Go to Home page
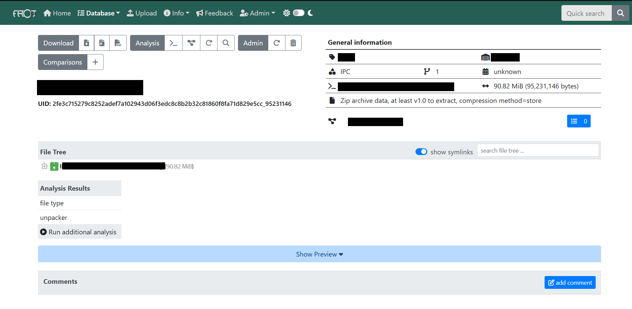Image resolution: width=632 pixels, height=309 pixels. pyautogui.click(x=57, y=13)
